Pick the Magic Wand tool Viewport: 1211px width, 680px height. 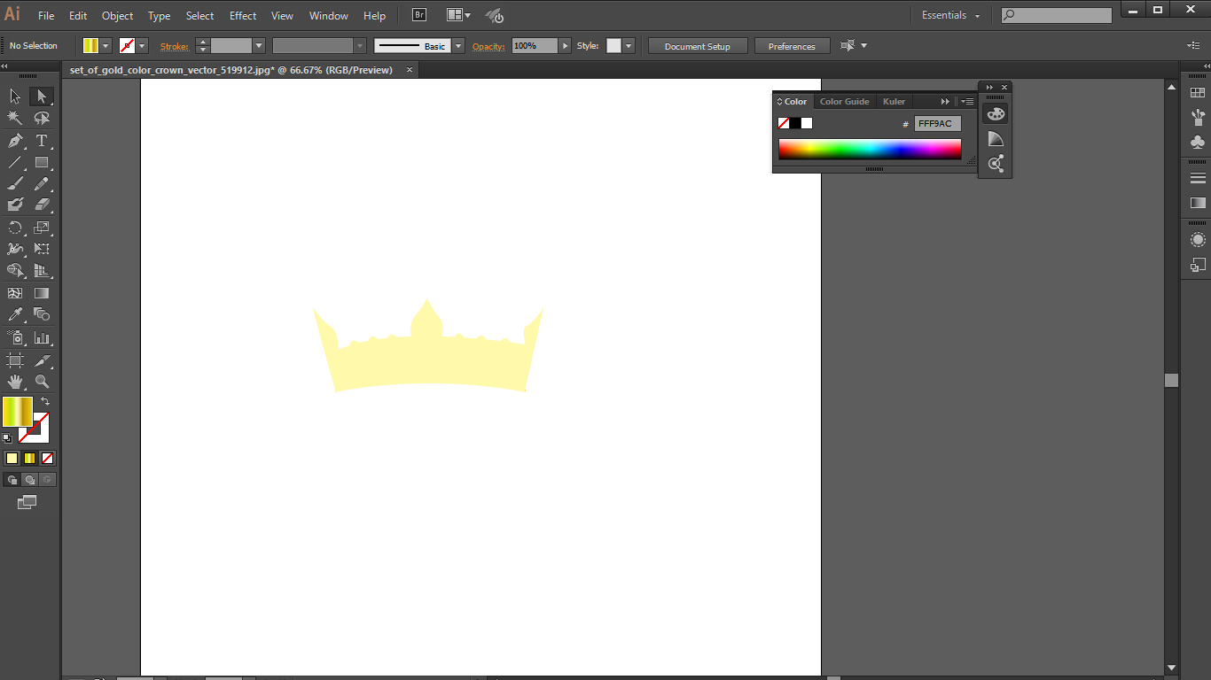14,118
